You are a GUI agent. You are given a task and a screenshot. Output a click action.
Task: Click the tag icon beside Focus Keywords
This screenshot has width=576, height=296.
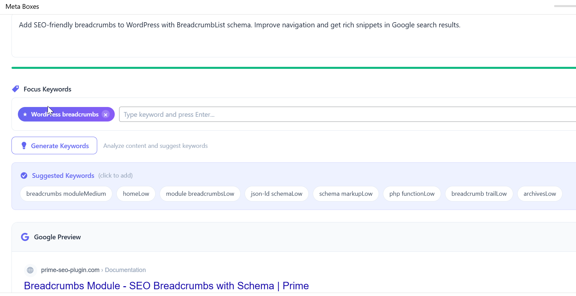tap(15, 89)
